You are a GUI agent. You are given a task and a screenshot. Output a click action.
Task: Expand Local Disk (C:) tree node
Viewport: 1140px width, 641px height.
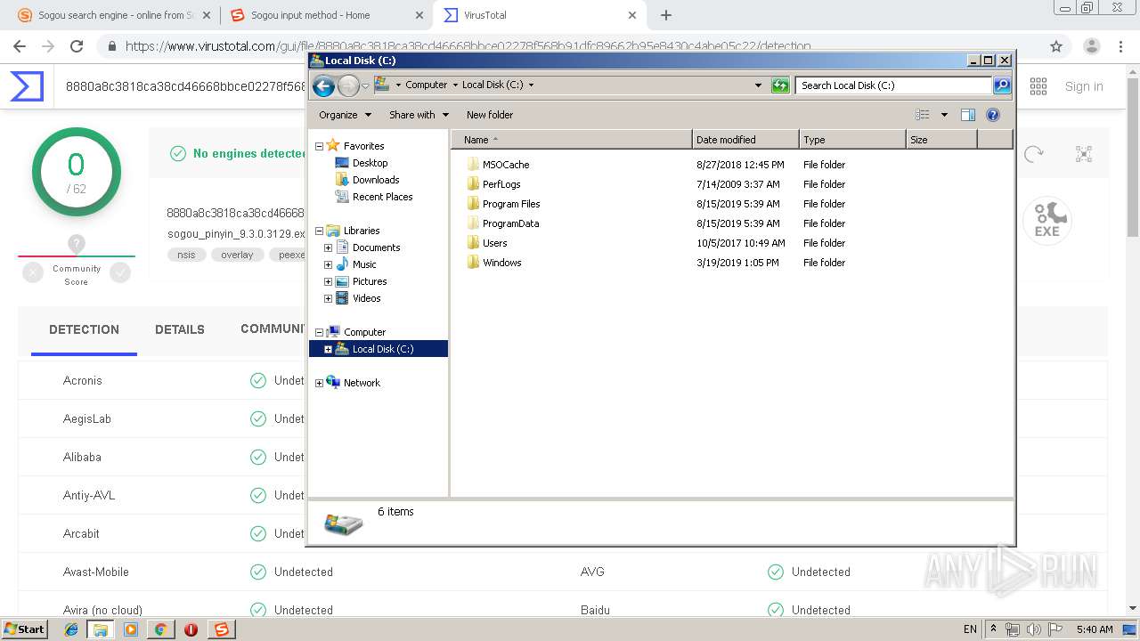click(328, 349)
